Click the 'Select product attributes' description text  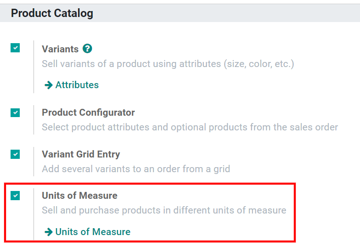click(190, 127)
